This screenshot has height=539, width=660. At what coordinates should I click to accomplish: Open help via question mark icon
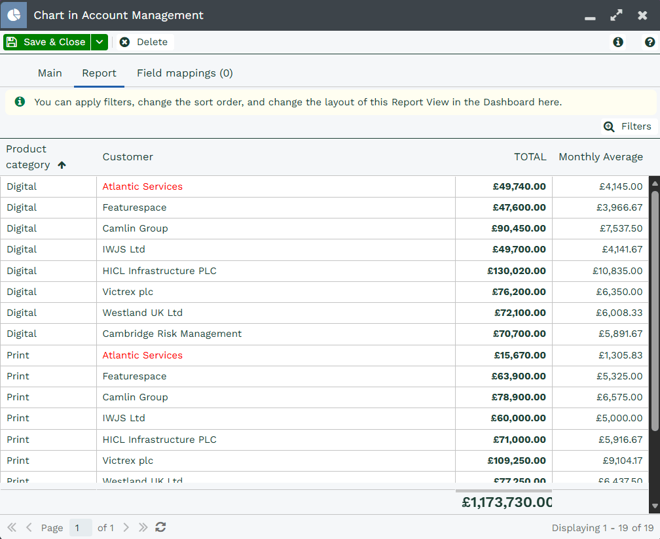[650, 42]
